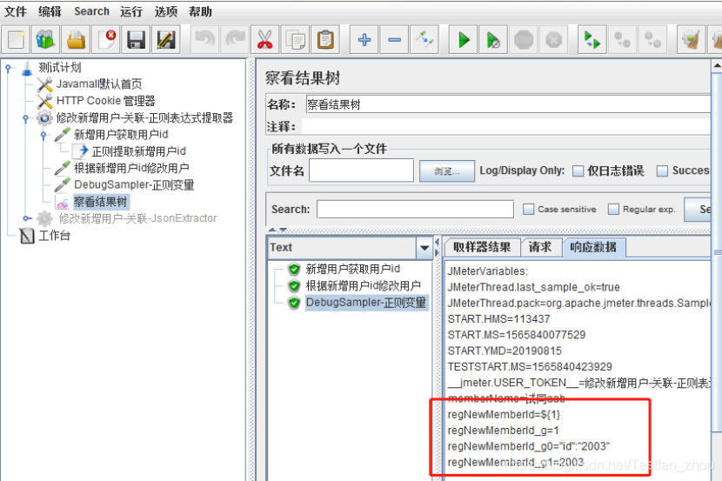Click into the Search text field
This screenshot has height=481, width=722.
coord(415,210)
